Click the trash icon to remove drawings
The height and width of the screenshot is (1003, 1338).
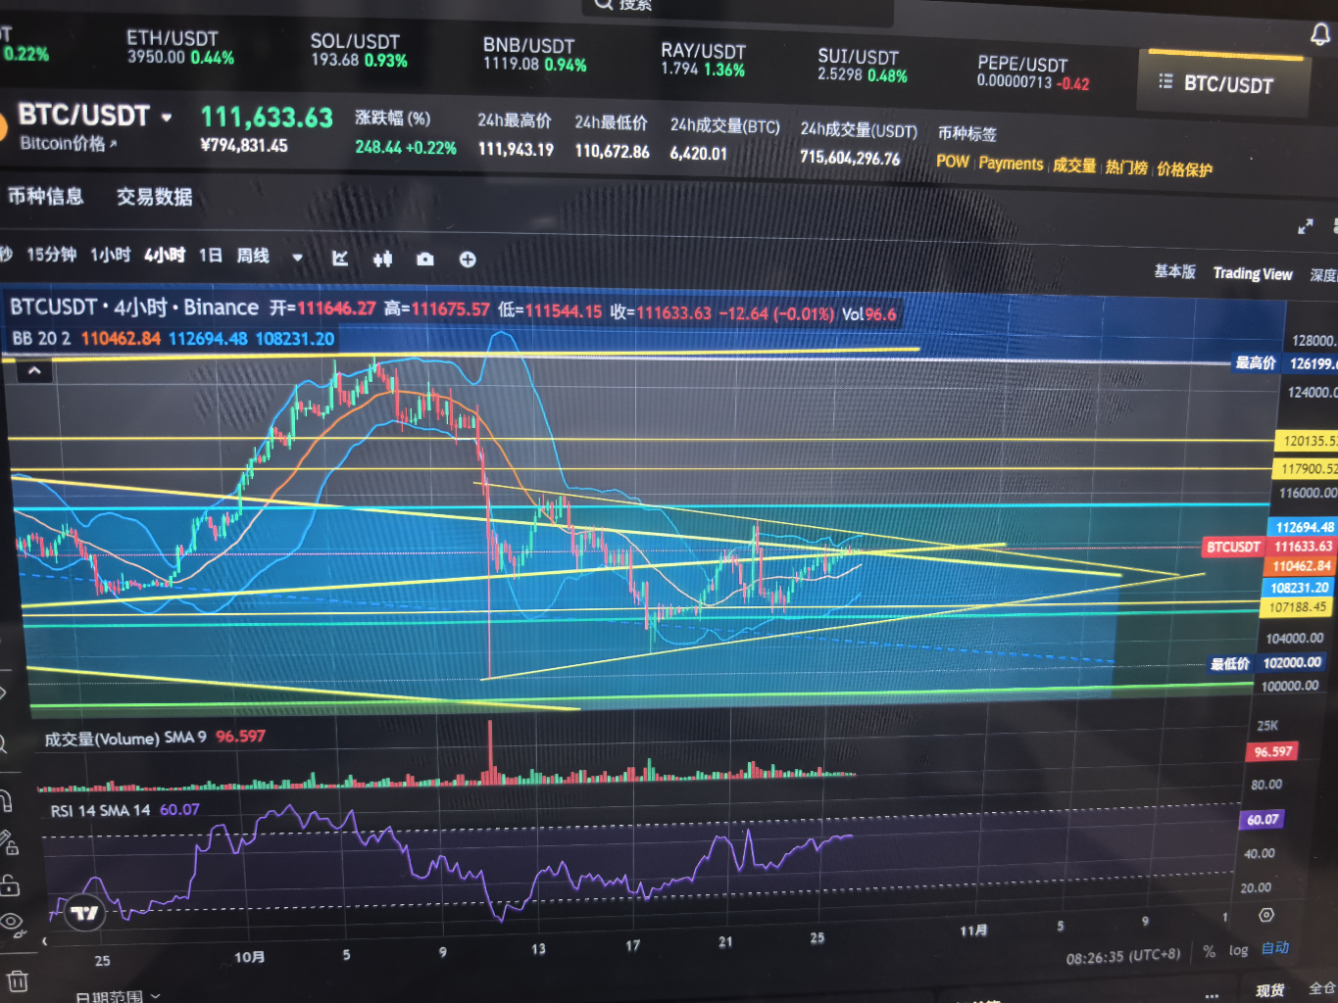17,980
